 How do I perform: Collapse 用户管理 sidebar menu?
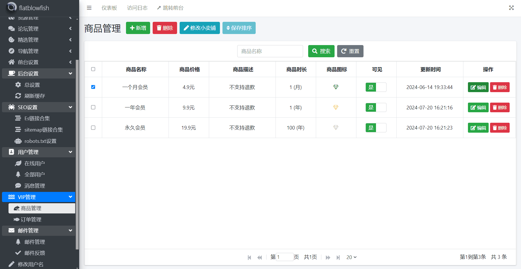(39, 152)
